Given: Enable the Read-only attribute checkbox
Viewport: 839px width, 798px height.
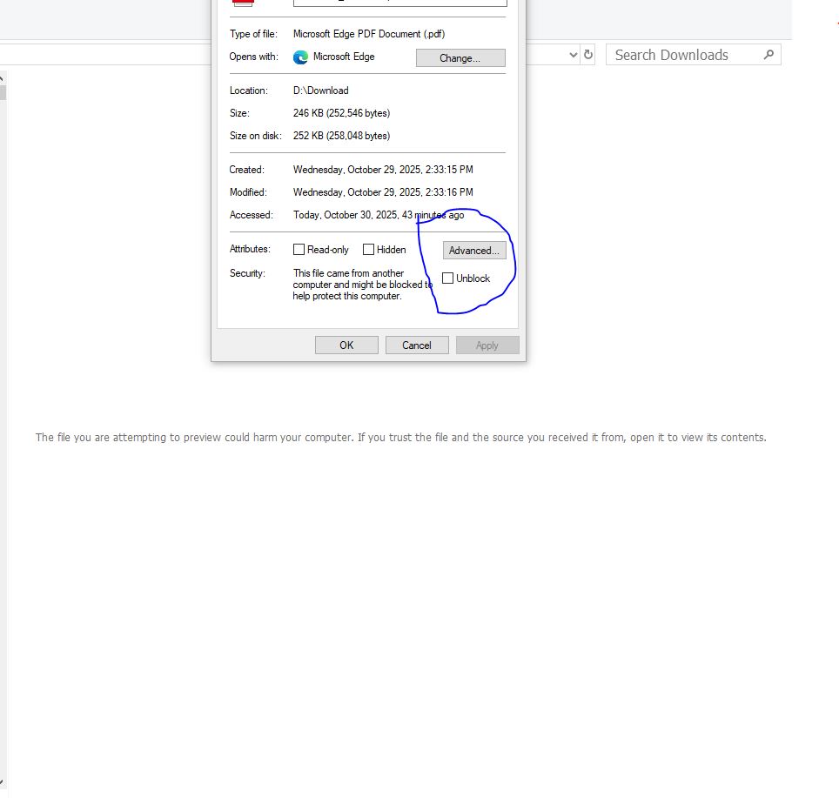Looking at the screenshot, I should click(x=299, y=250).
